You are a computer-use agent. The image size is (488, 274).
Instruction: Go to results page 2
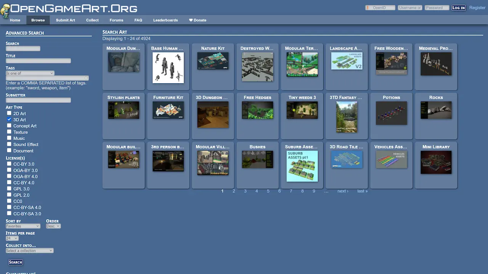coord(234,191)
